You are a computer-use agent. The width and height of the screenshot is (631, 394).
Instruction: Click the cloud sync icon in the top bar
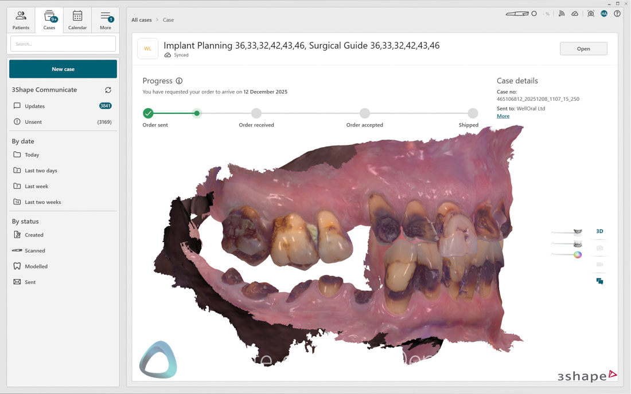(x=575, y=13)
